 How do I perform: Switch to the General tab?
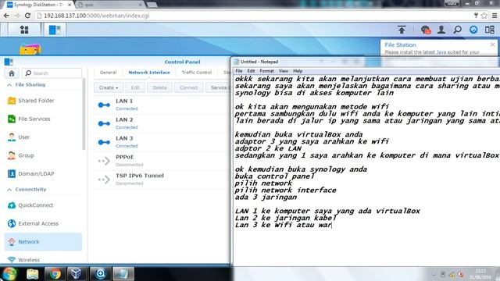click(x=108, y=73)
